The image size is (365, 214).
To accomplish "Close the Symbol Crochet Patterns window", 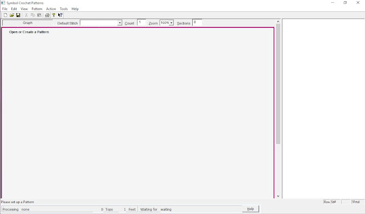I will click(358, 3).
